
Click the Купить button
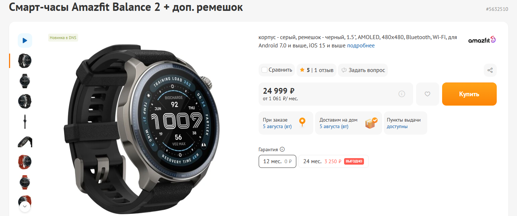click(x=469, y=94)
